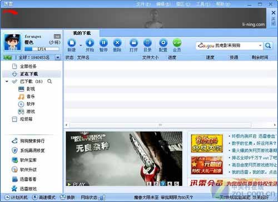
Task: Open 软件宝库 sidebar shortcut
Action: coord(24,160)
